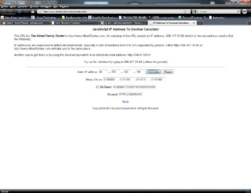
Task: Click the 'JavaScript IP Address To Decimal Calculator' heading
Action: coord(125,29)
